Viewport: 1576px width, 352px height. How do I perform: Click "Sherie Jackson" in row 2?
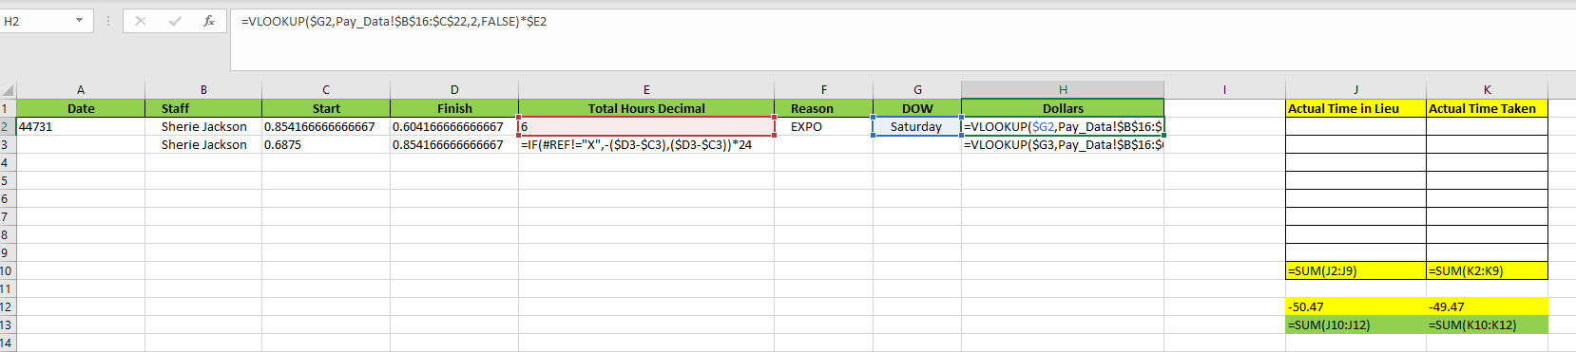point(203,126)
